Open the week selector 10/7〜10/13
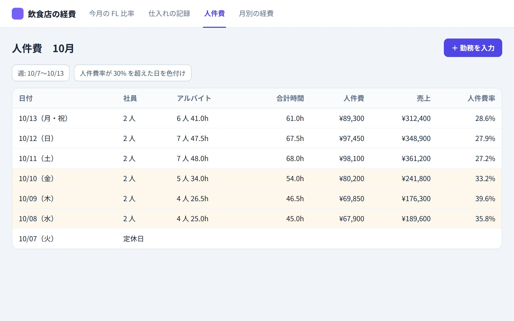 (41, 73)
